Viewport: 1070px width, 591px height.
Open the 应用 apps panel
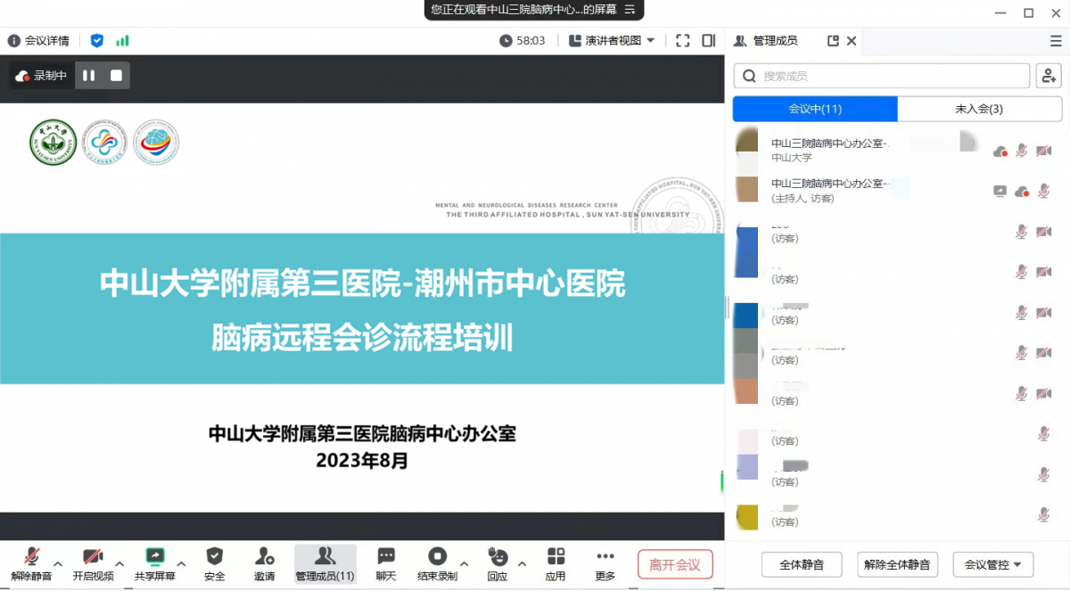pos(556,565)
